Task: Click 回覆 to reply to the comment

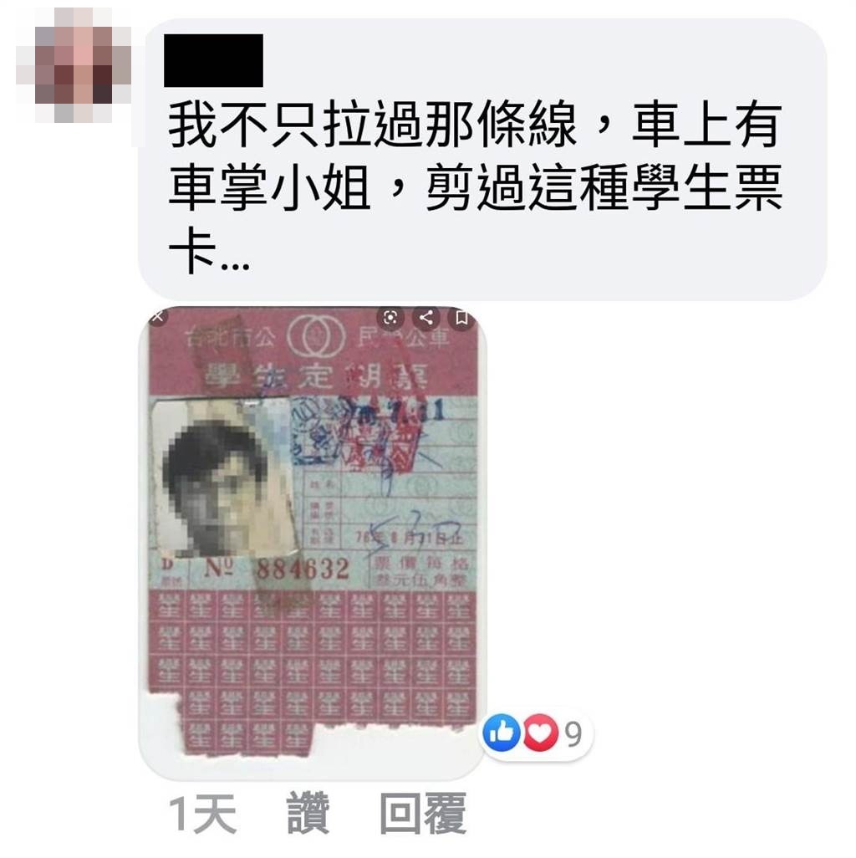Action: click(423, 813)
